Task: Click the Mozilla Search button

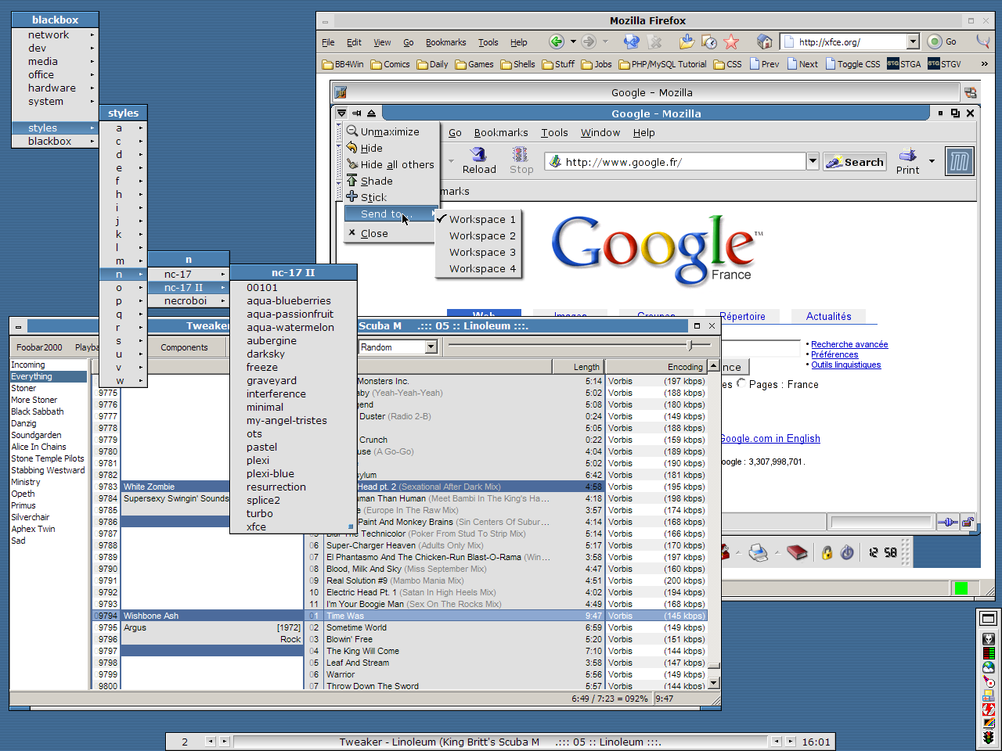Action: (855, 162)
